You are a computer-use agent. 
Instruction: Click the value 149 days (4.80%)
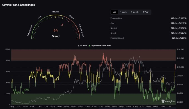(x=179, y=38)
